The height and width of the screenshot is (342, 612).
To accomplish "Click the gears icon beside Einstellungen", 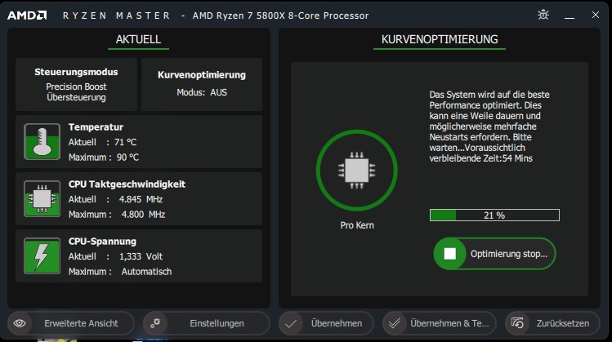I will click(155, 323).
